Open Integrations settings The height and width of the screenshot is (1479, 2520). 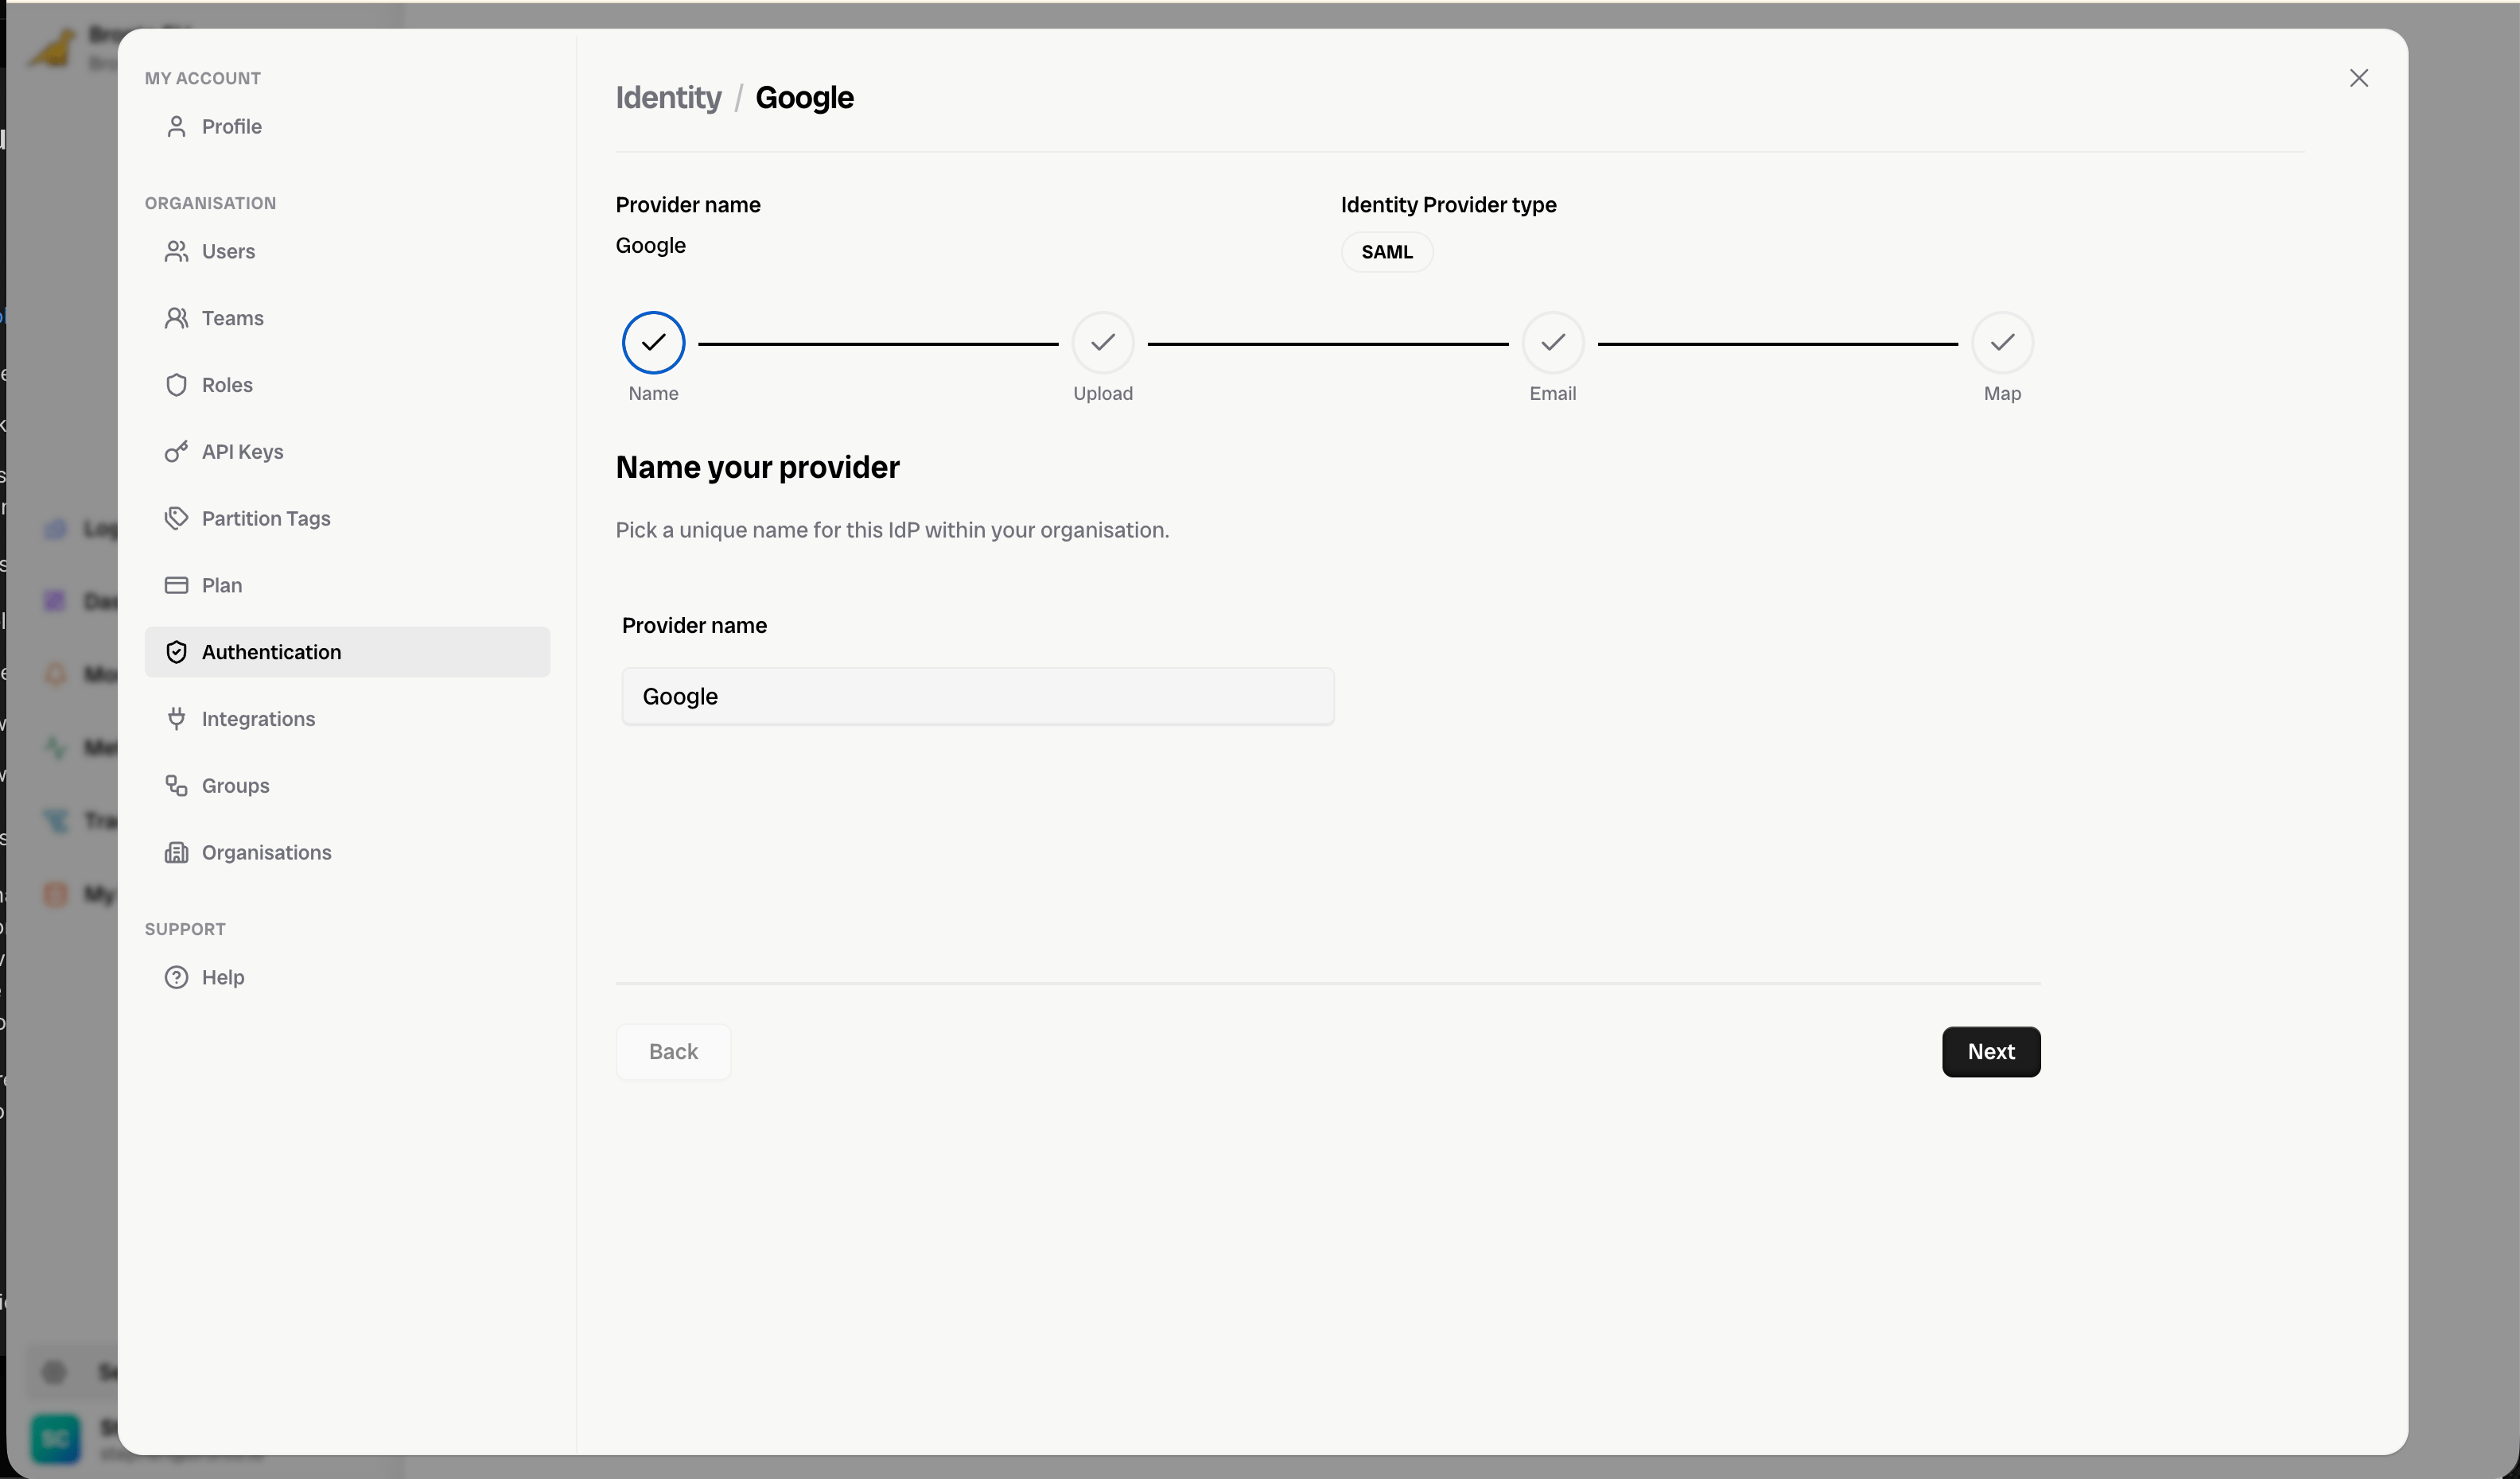tap(347, 719)
